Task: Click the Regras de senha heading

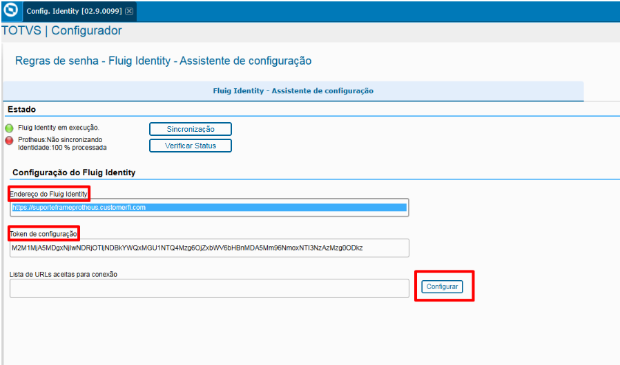Action: tap(163, 61)
